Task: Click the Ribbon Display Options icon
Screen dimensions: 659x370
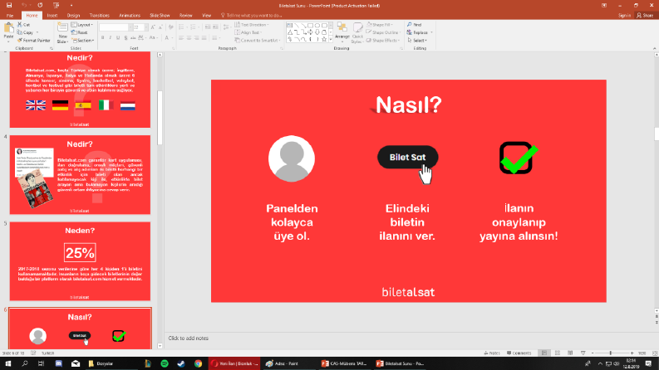Action: pyautogui.click(x=604, y=6)
